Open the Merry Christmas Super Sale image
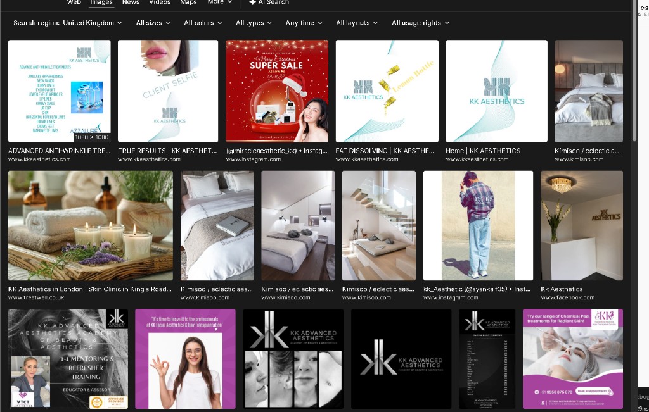Viewport: 649px width, 412px height. (277, 91)
